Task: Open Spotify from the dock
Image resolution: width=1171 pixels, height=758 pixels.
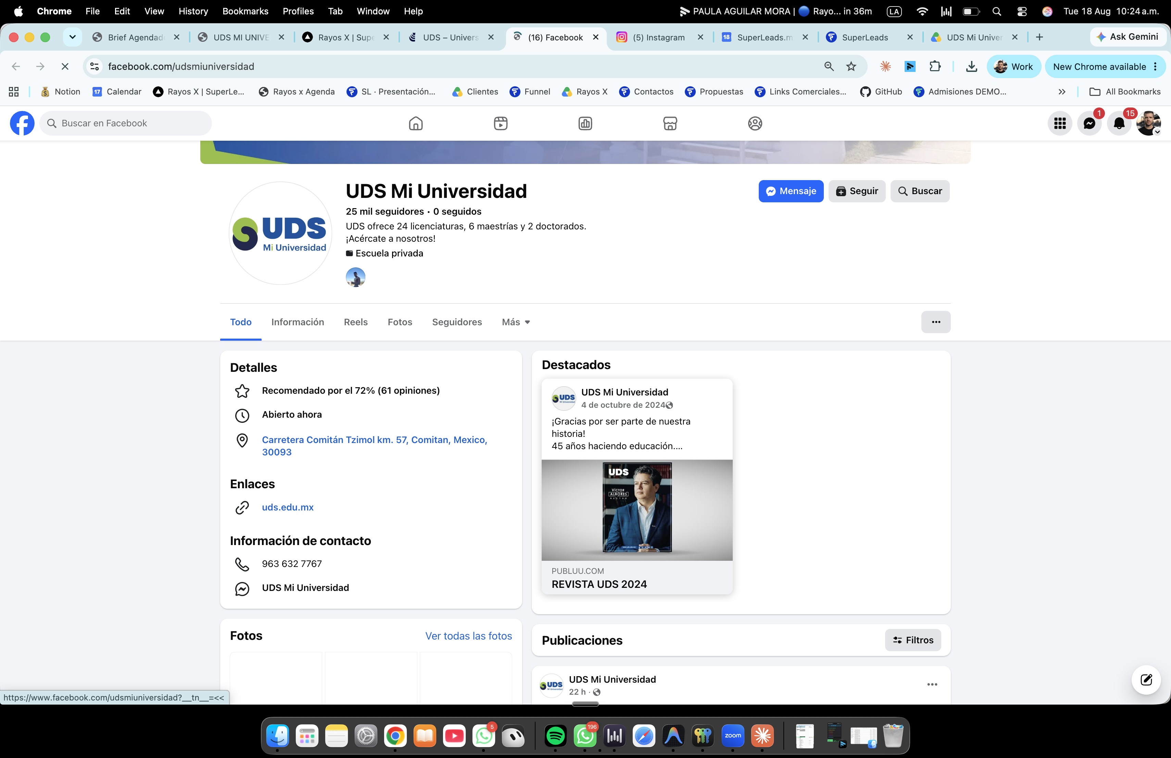Action: 555,736
